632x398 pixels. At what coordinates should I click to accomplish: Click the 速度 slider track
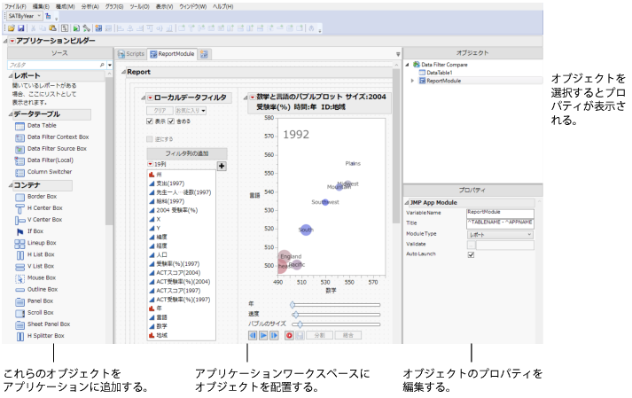pos(335,315)
